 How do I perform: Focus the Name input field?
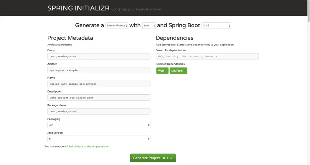[x=99, y=84]
